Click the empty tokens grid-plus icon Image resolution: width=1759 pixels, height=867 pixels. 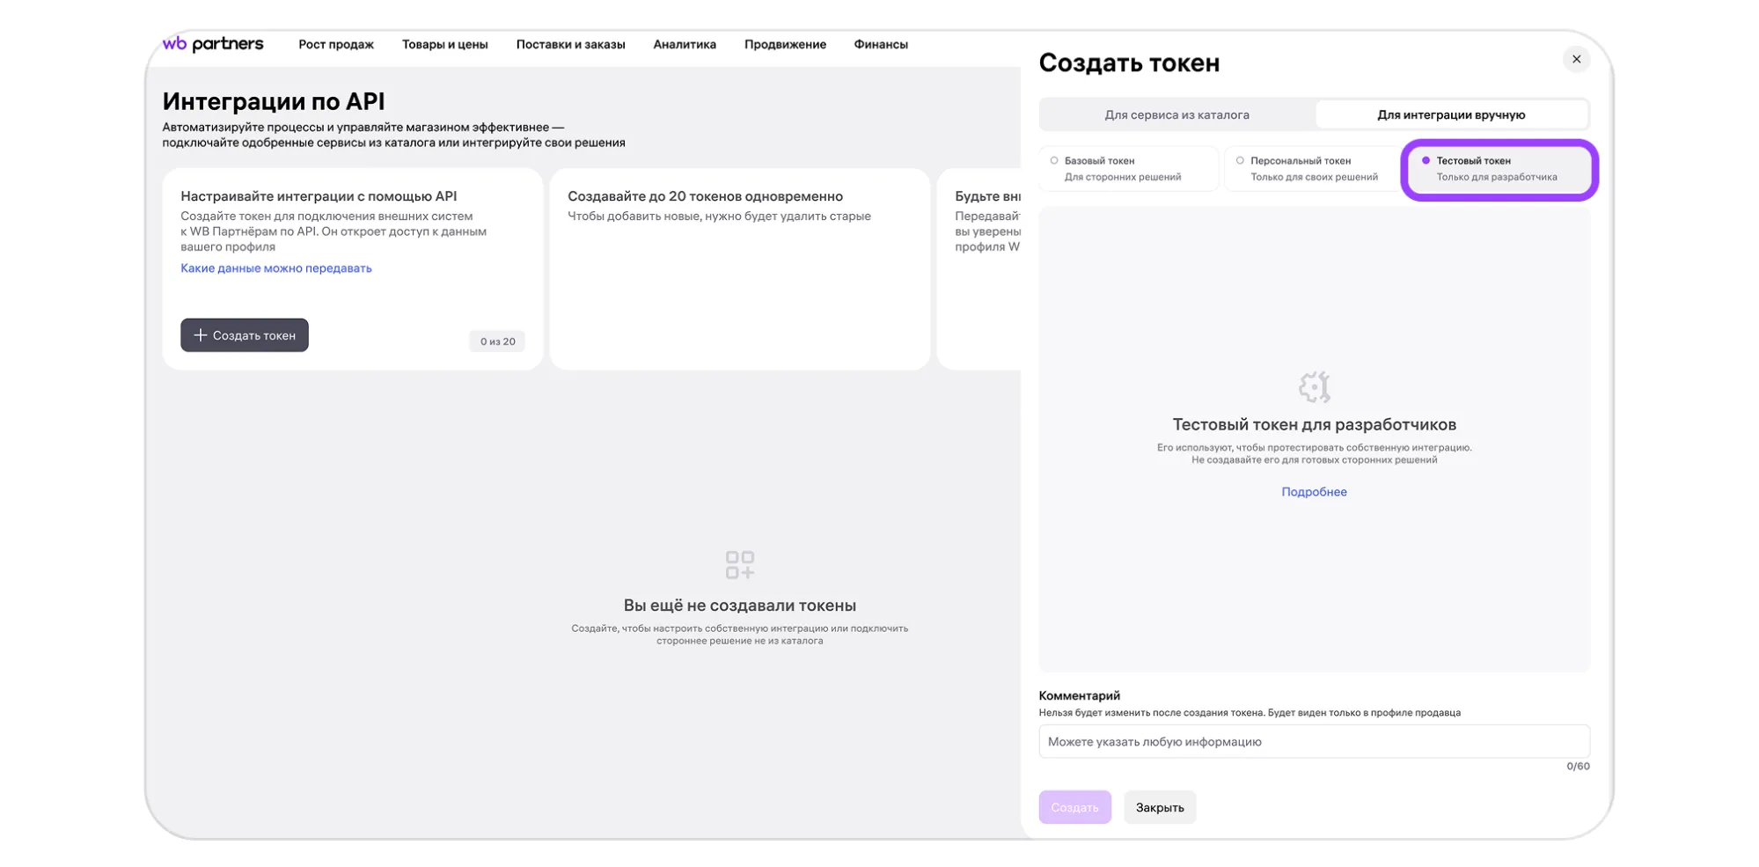point(739,565)
